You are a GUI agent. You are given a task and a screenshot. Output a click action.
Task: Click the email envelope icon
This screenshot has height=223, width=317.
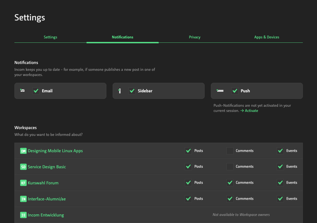click(x=22, y=90)
